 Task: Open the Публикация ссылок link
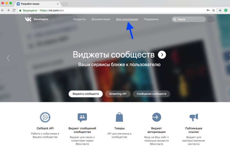pos(193,130)
